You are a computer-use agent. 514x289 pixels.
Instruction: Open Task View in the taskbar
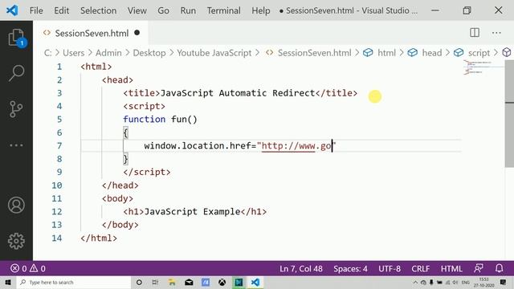click(155, 282)
